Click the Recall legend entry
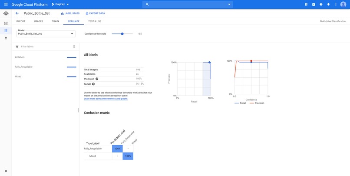 241,103
